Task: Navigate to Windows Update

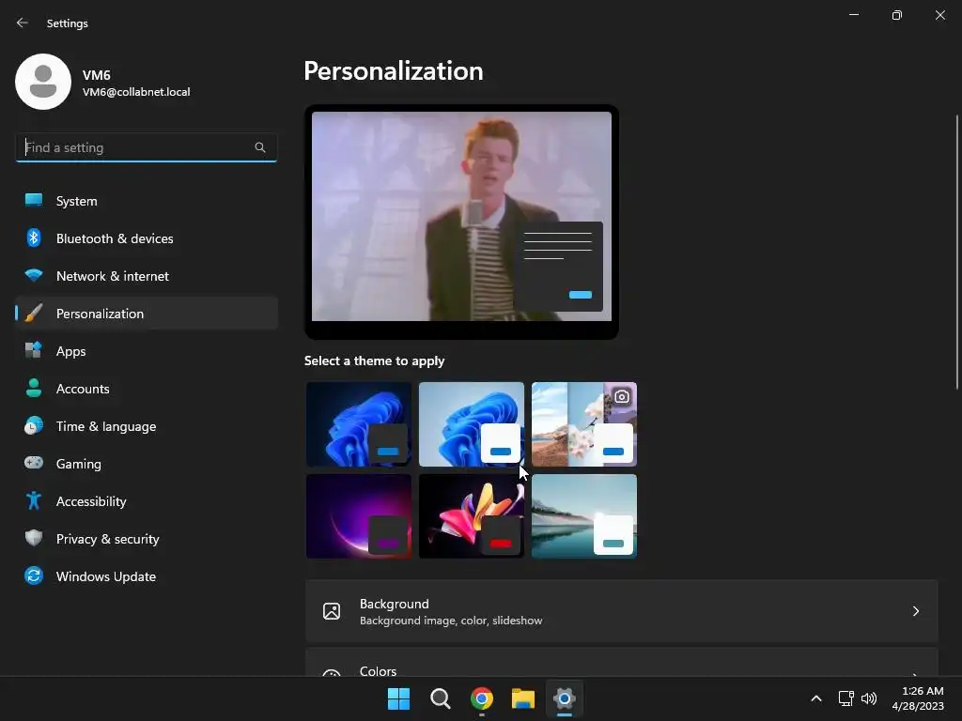Action: click(x=147, y=575)
